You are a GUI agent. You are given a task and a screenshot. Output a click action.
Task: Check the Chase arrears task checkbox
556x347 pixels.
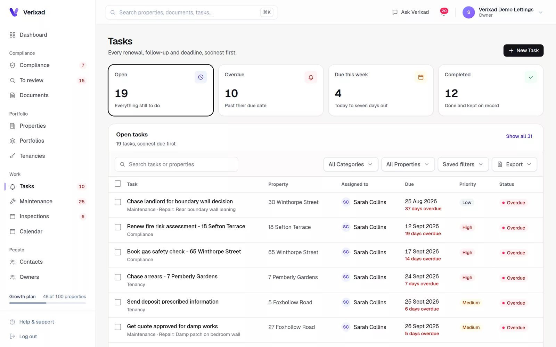(118, 277)
